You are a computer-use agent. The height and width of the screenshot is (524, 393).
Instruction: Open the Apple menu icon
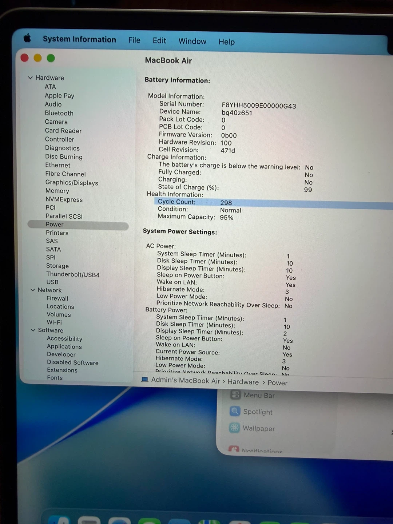tap(27, 38)
